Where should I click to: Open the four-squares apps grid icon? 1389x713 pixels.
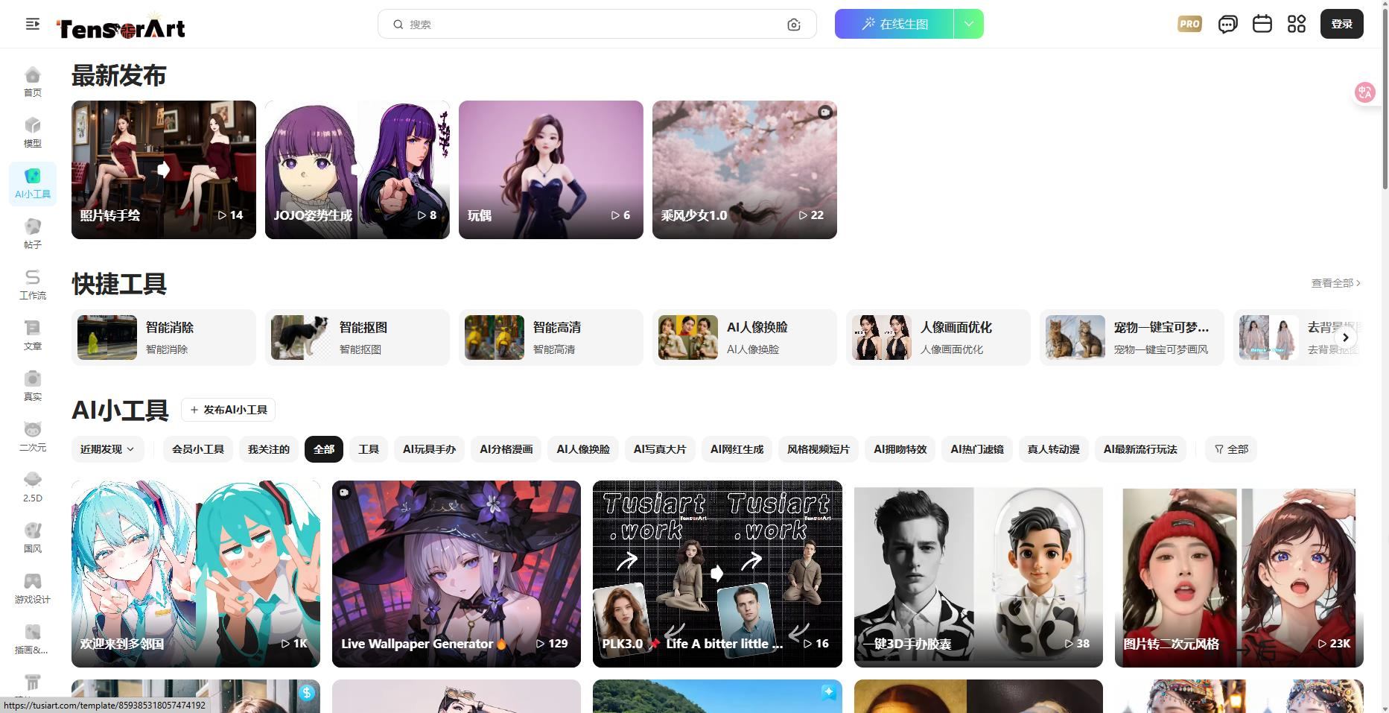pos(1296,24)
